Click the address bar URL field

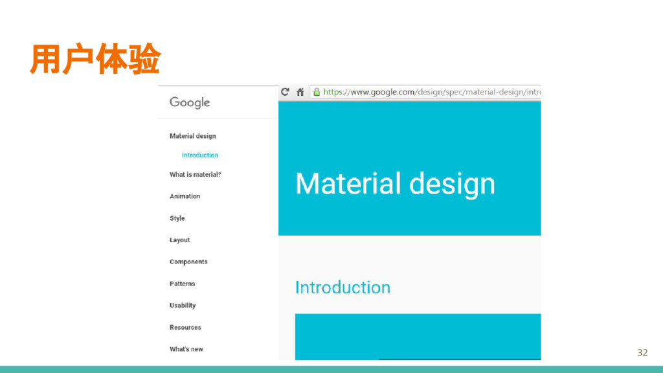(x=425, y=92)
